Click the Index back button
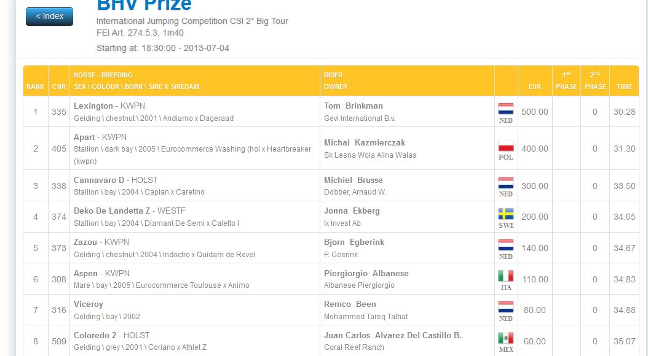The width and height of the screenshot is (648, 356). [x=49, y=17]
